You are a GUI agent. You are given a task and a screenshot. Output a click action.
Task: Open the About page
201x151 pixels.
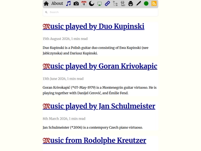(57, 3)
